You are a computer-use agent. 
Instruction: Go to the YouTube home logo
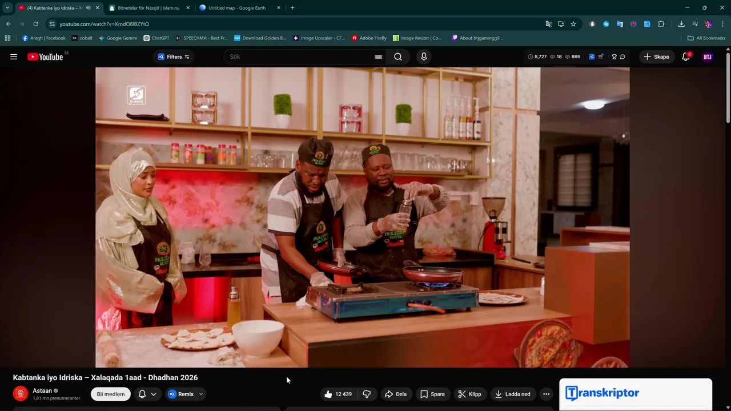[45, 57]
